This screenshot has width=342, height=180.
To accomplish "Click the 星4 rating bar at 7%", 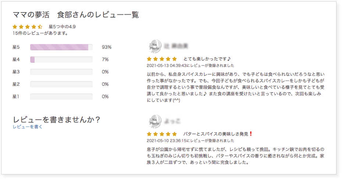I will coord(61,59).
